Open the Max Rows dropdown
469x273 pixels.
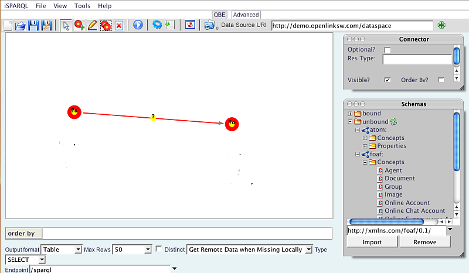148,250
